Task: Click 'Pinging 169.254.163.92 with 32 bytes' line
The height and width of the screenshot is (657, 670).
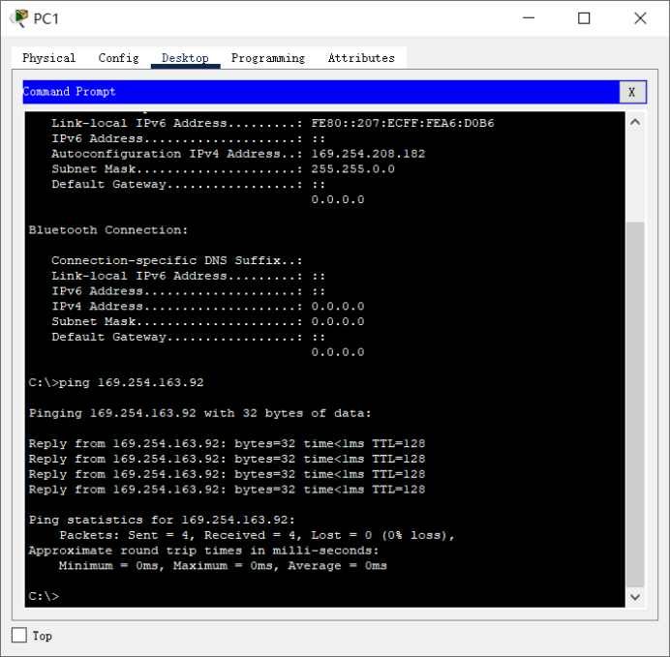Action: 199,413
